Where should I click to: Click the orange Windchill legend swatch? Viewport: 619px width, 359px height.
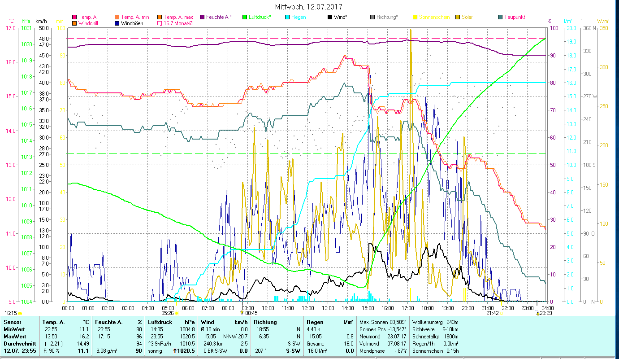[74, 23]
